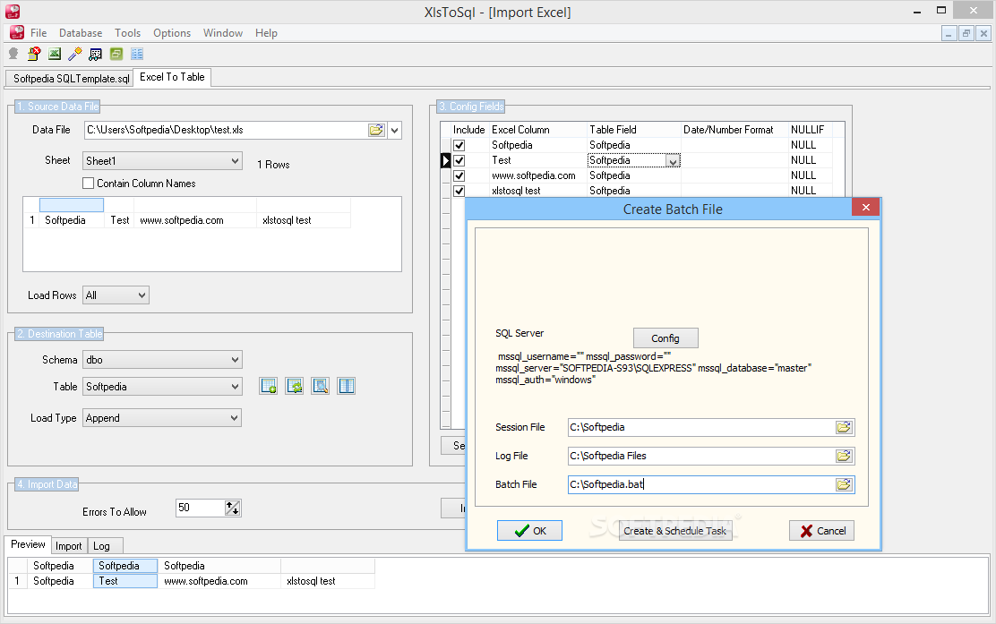Screen dimensions: 996x624
Task: Click the Test cell in Preview grid
Action: [x=125, y=581]
